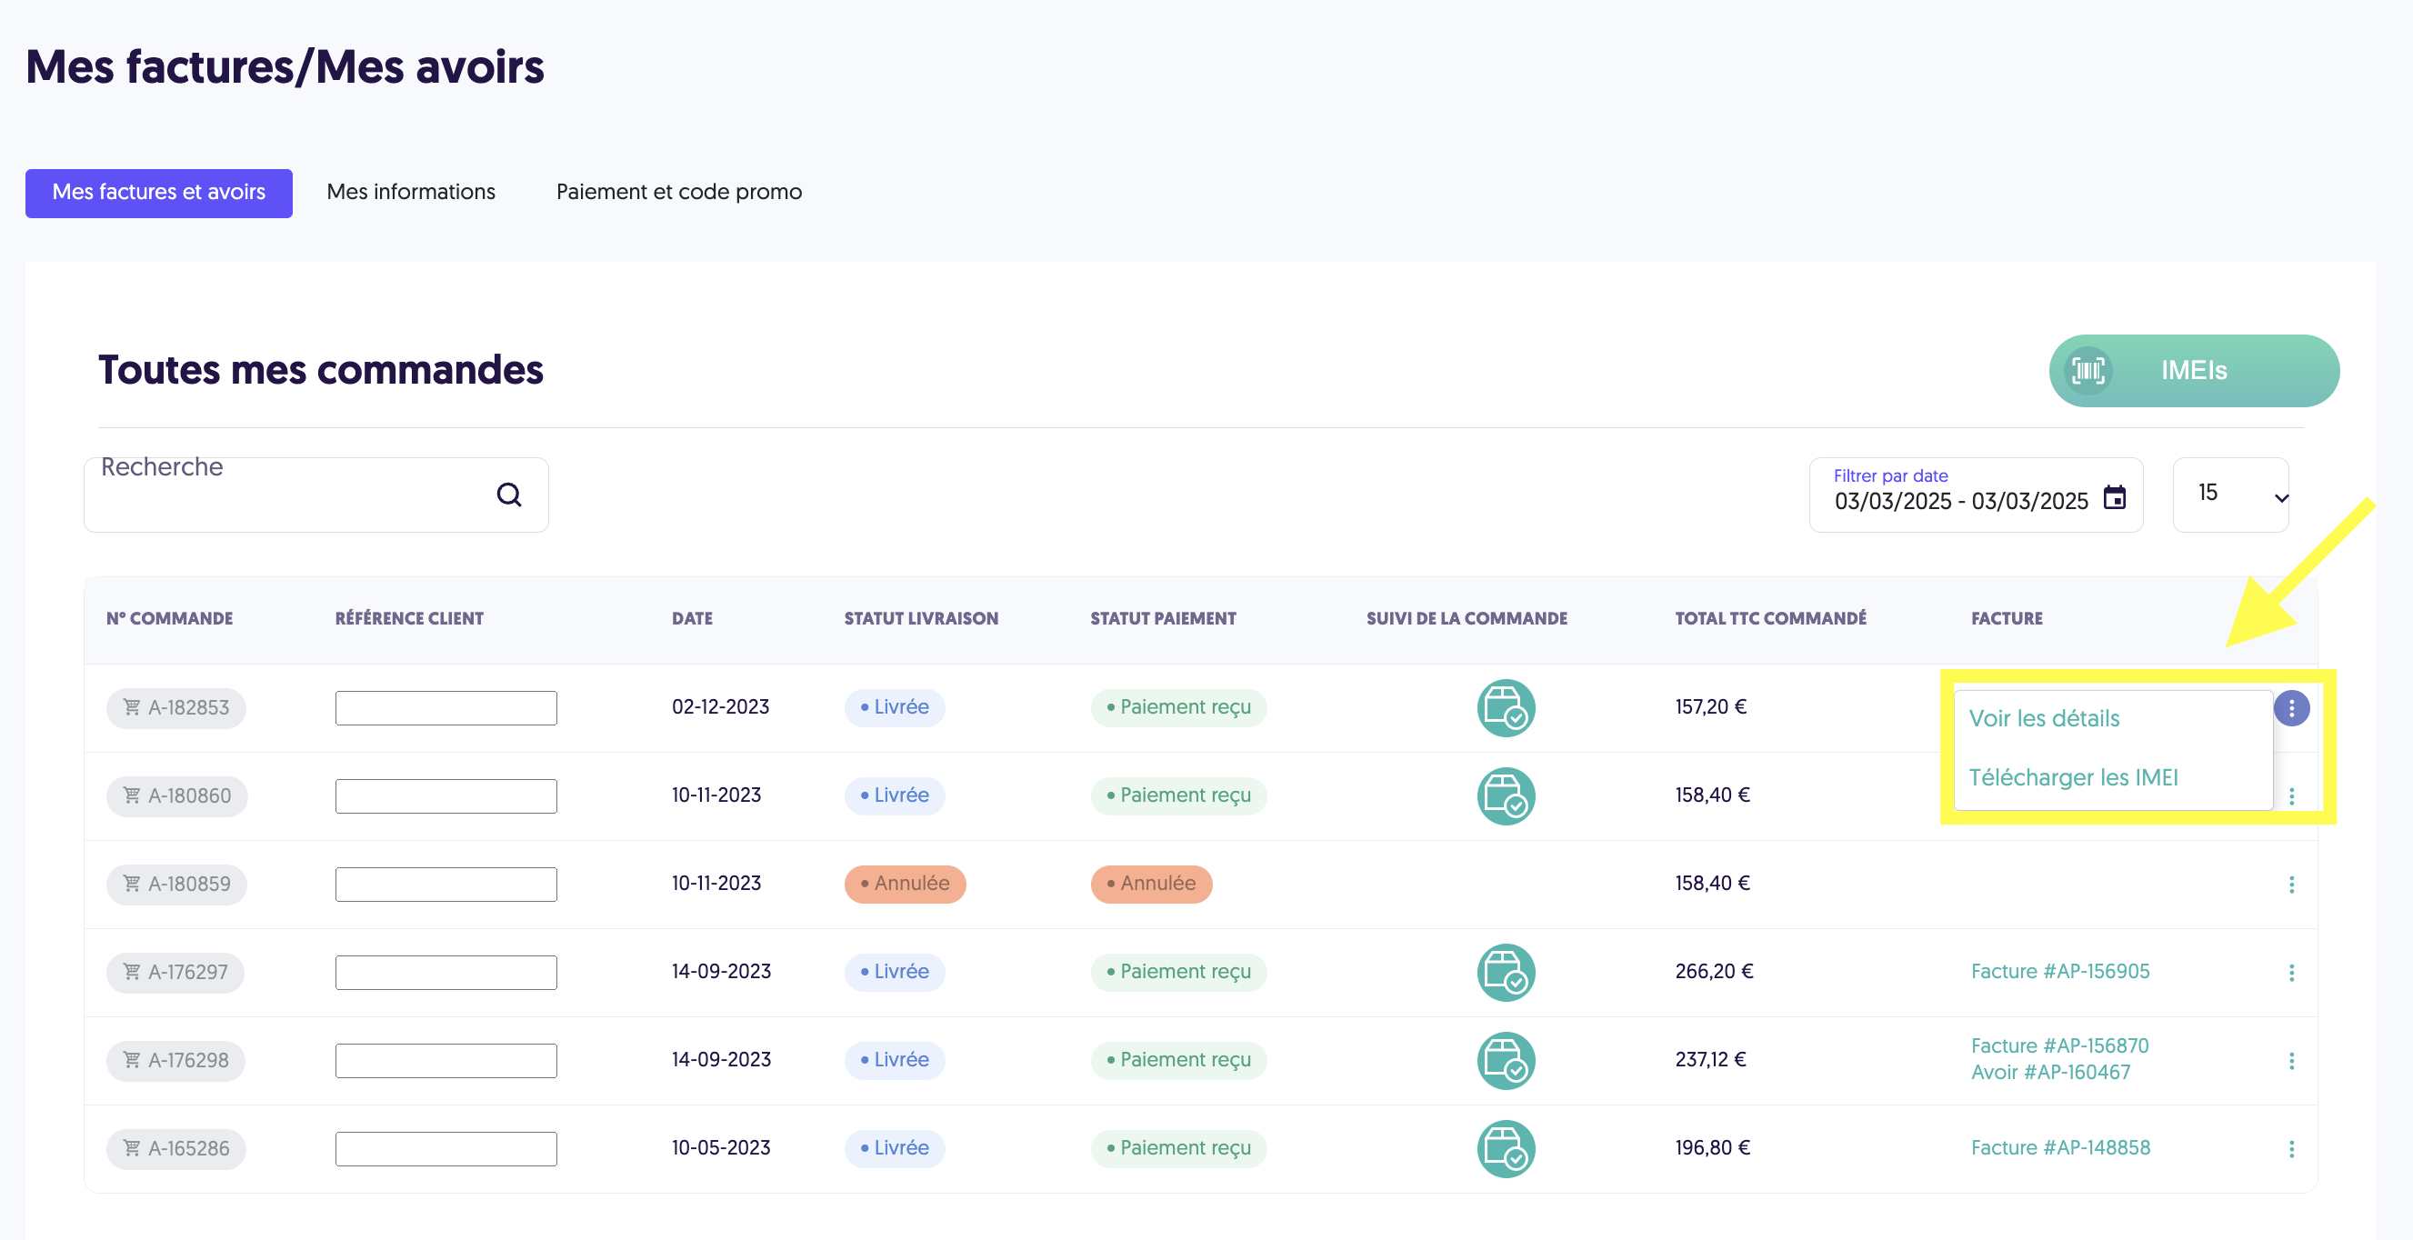Click highlighted three-dot button for A-182853

click(2291, 708)
